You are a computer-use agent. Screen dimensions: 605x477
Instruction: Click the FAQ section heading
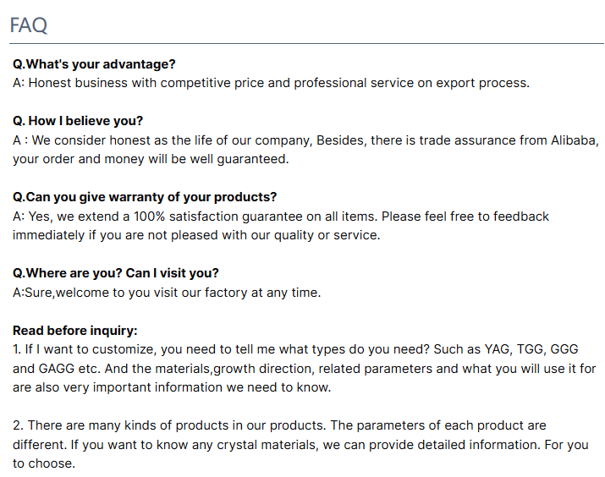click(x=29, y=25)
